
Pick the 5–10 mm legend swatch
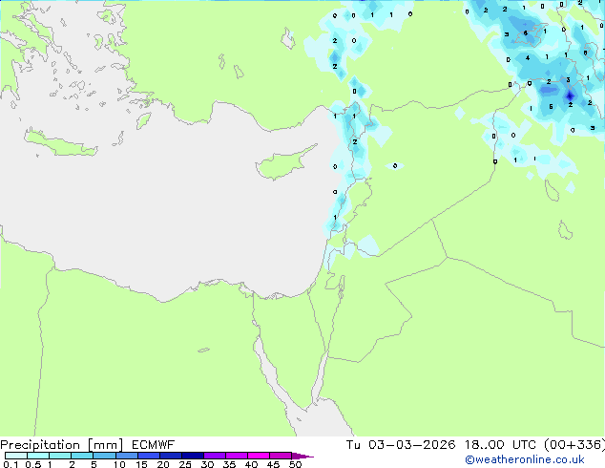[x=104, y=456]
